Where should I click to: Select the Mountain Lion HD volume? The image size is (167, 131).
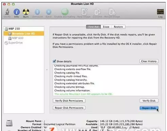pyautogui.click(x=24, y=34)
